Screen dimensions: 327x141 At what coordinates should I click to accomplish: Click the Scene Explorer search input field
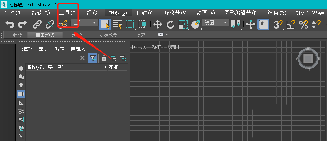48,58
